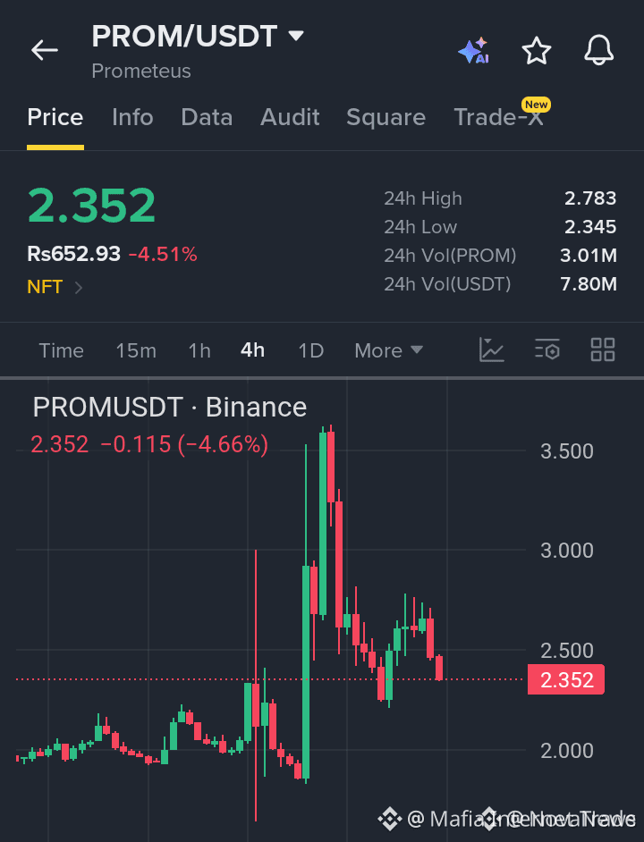This screenshot has width=644, height=842.
Task: Expand the More intervals dropdown
Action: [389, 350]
